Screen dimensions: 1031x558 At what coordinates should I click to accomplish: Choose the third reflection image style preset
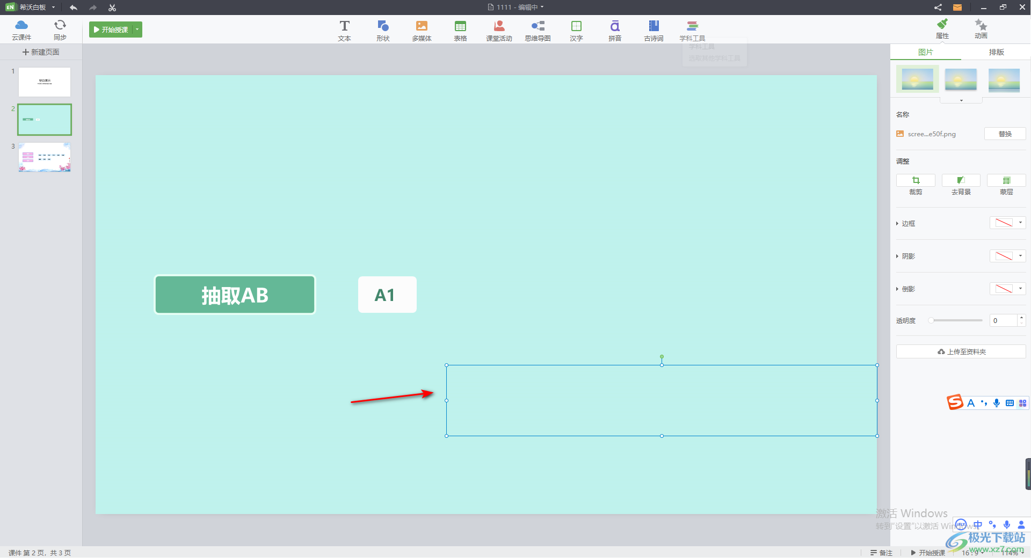[x=1004, y=79]
